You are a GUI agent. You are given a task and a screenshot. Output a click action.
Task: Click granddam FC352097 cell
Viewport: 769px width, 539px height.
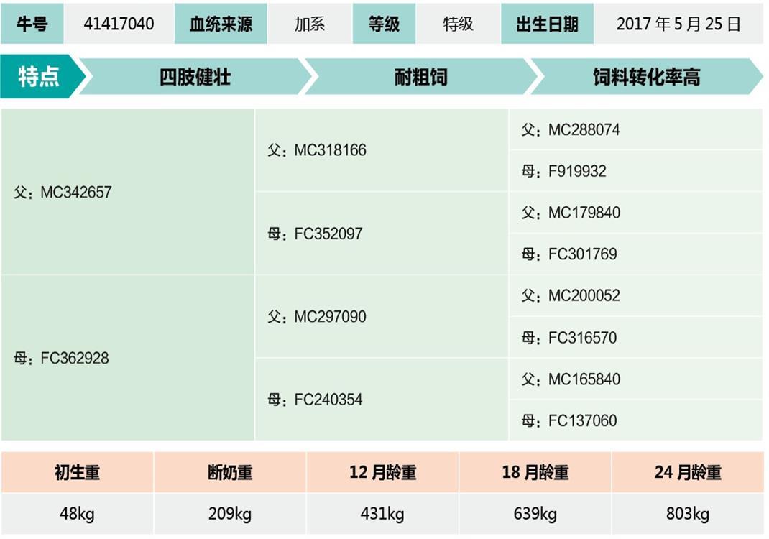click(316, 234)
